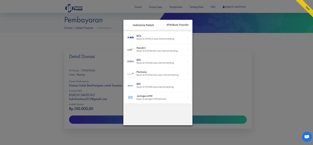
Task: Click the 'ATM/Bank Transfer' header text
Action: [178, 25]
